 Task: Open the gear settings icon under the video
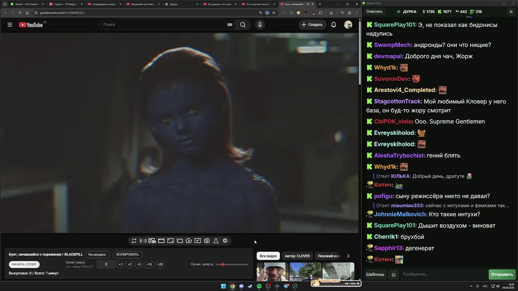click(x=225, y=241)
